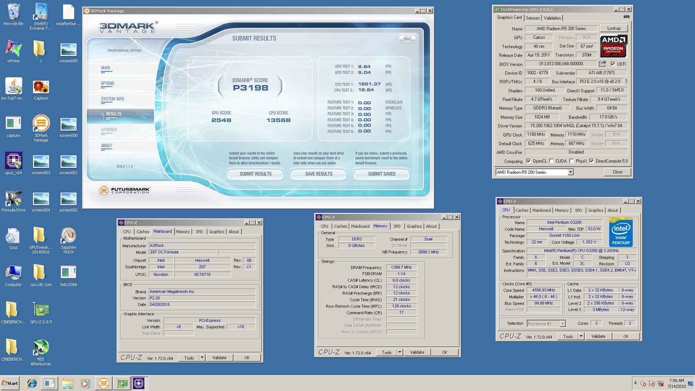Viewport: 695px width, 391px height.
Task: Toggle the DirectCompute 5.0 checkbox
Action: click(591, 161)
